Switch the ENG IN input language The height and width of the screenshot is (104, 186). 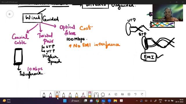pos(160,101)
